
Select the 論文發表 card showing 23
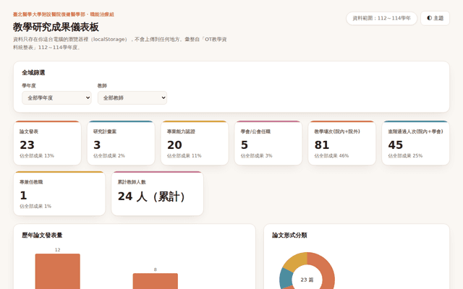(x=47, y=143)
